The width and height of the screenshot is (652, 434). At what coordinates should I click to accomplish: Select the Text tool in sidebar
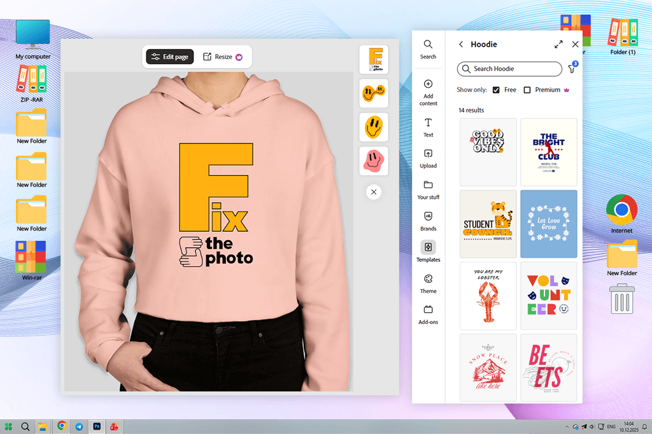coord(428,127)
